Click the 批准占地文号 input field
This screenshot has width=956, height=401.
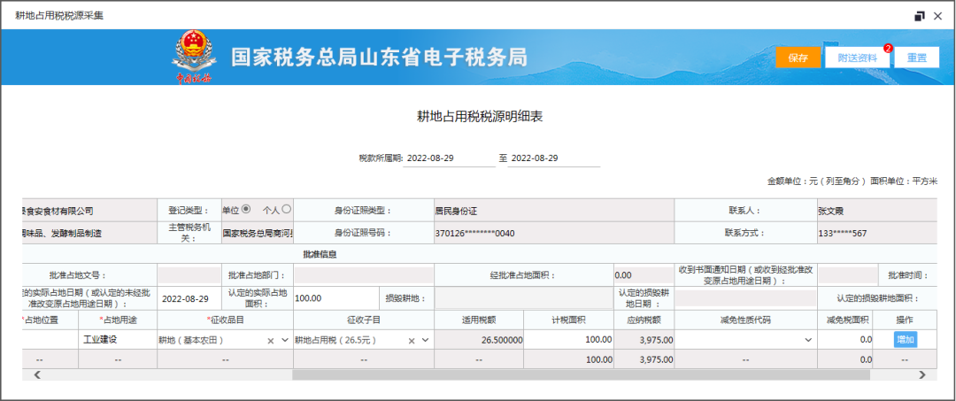click(x=189, y=275)
